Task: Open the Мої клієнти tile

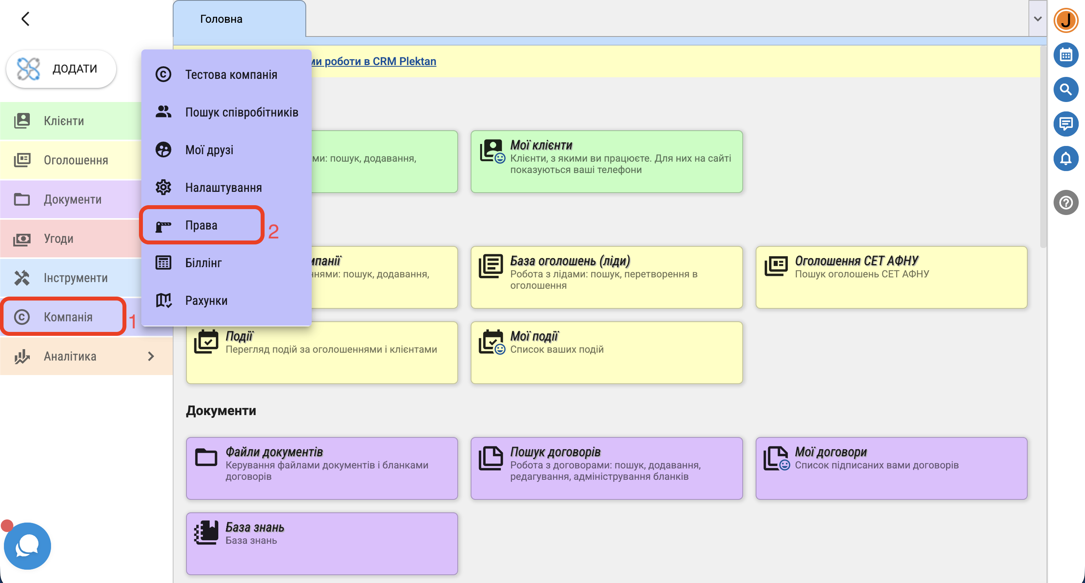Action: tap(606, 162)
